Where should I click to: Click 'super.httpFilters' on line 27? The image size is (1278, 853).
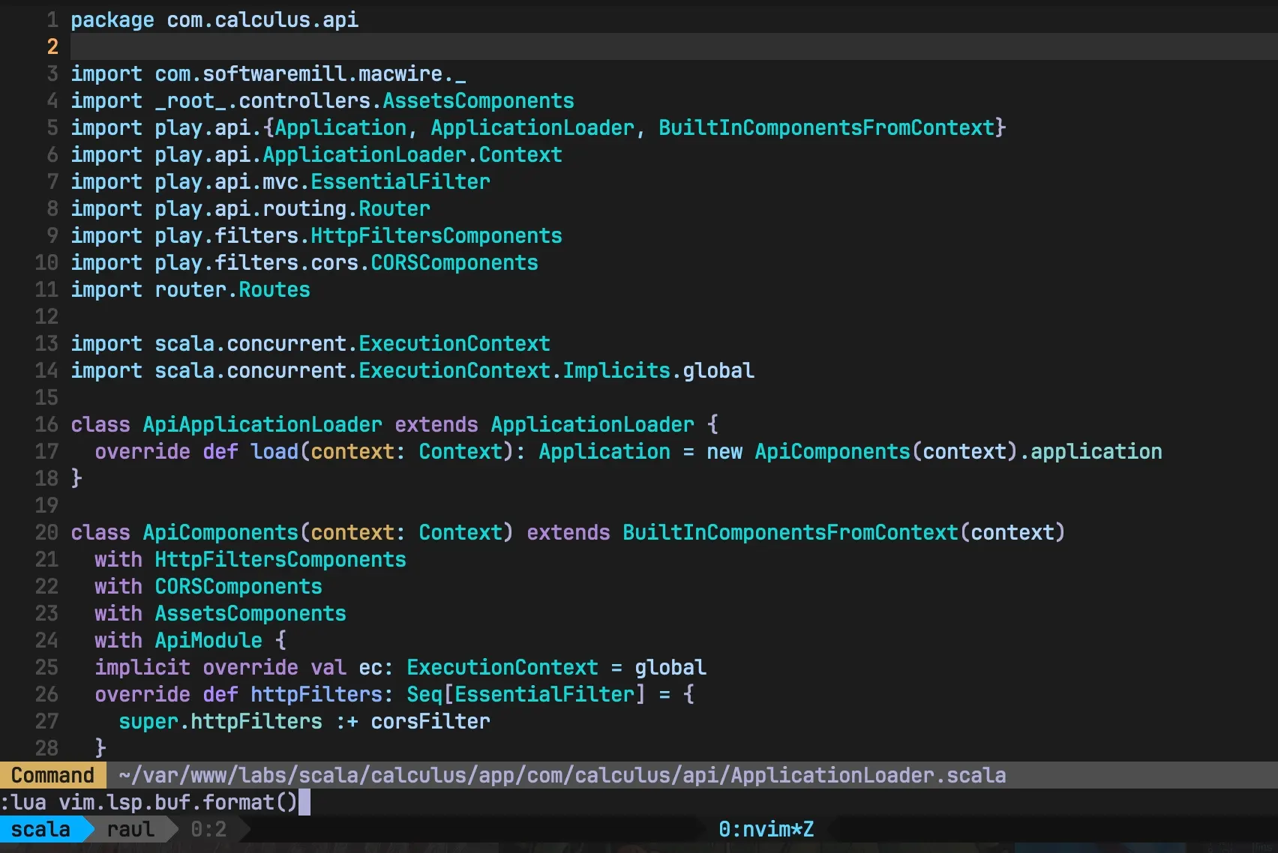pyautogui.click(x=220, y=721)
